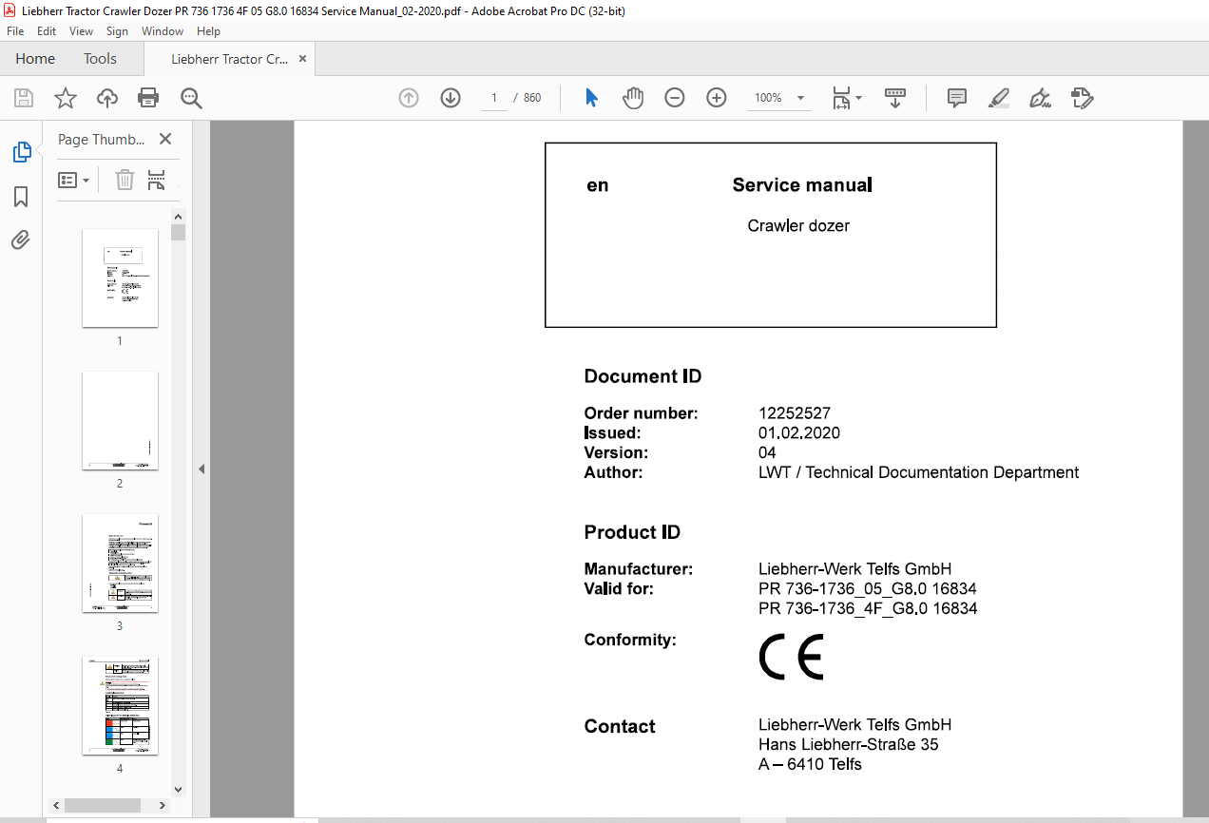Open the Bookmarks sidebar icon

tap(21, 197)
